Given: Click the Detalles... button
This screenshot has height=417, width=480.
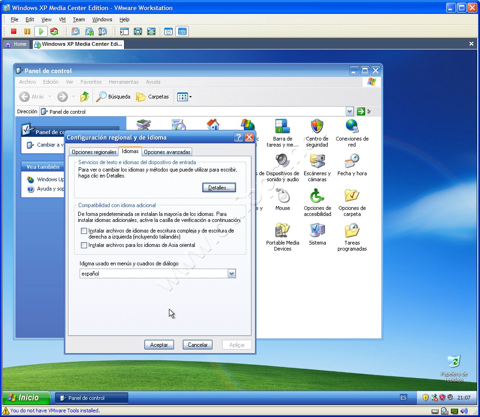Looking at the screenshot, I should pyautogui.click(x=219, y=188).
